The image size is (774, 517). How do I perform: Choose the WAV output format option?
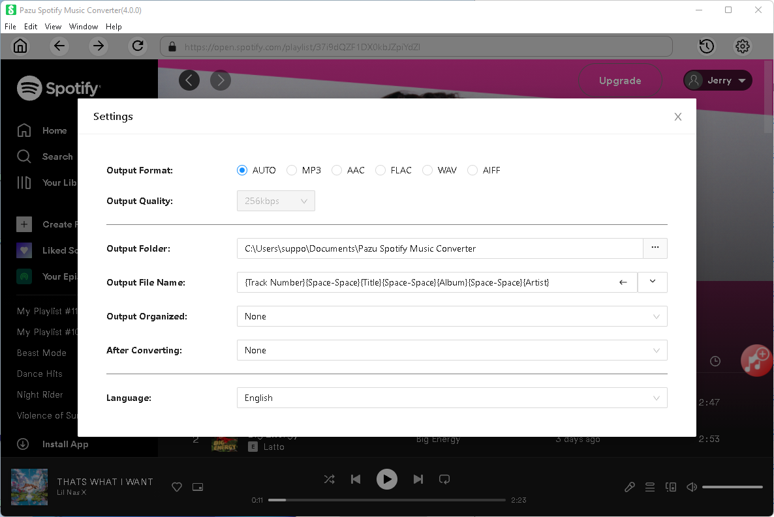tap(427, 170)
